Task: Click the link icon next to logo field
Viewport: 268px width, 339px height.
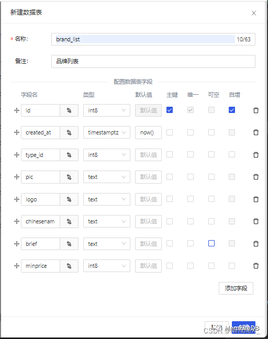Action: coord(69,199)
